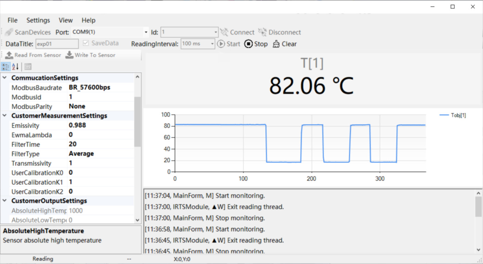Viewport: 483px width, 264px height.
Task: Click the DataTitle text field
Action: click(57, 44)
